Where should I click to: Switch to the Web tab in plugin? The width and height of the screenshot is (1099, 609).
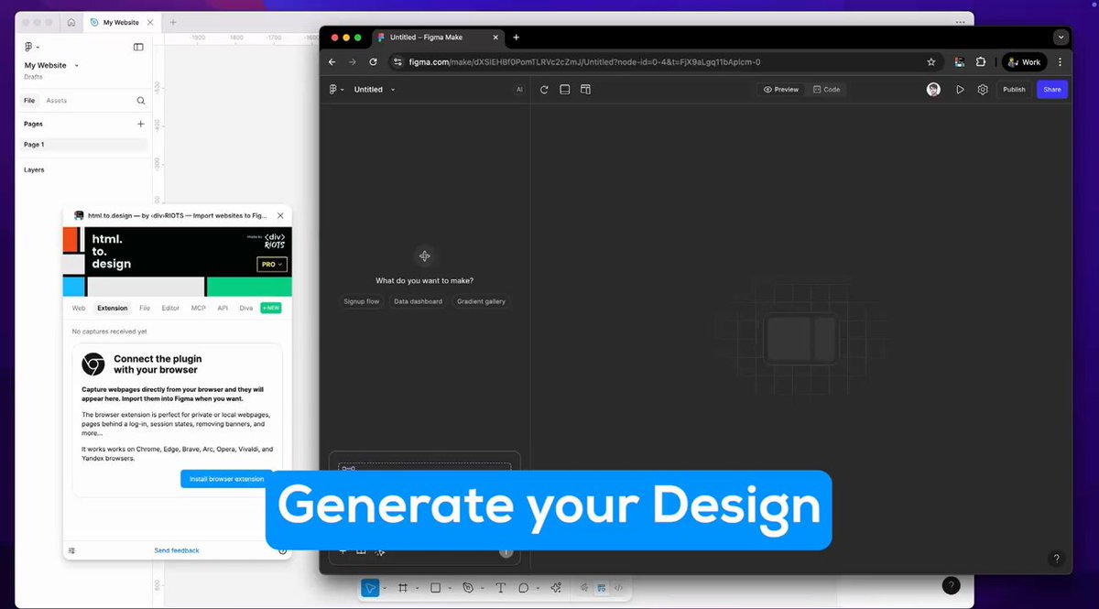coord(79,309)
